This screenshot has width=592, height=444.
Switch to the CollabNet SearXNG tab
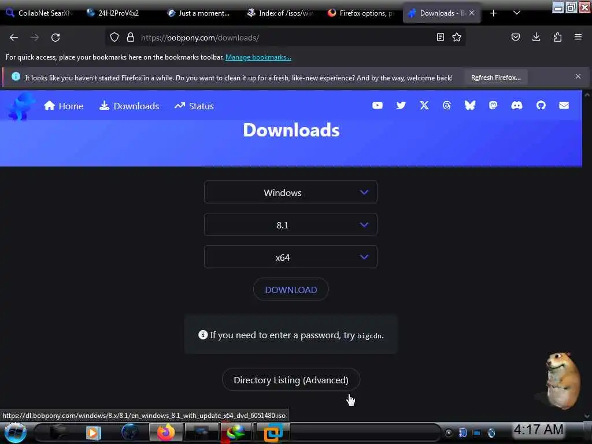point(40,13)
